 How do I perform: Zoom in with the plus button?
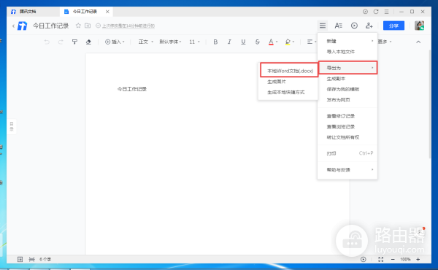point(418,259)
